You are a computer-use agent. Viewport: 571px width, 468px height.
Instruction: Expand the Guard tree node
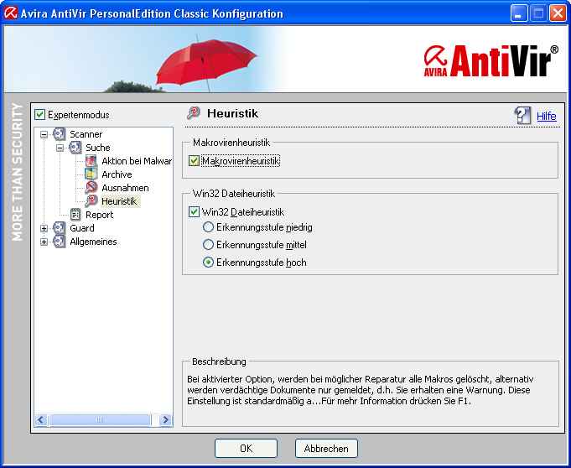click(44, 228)
